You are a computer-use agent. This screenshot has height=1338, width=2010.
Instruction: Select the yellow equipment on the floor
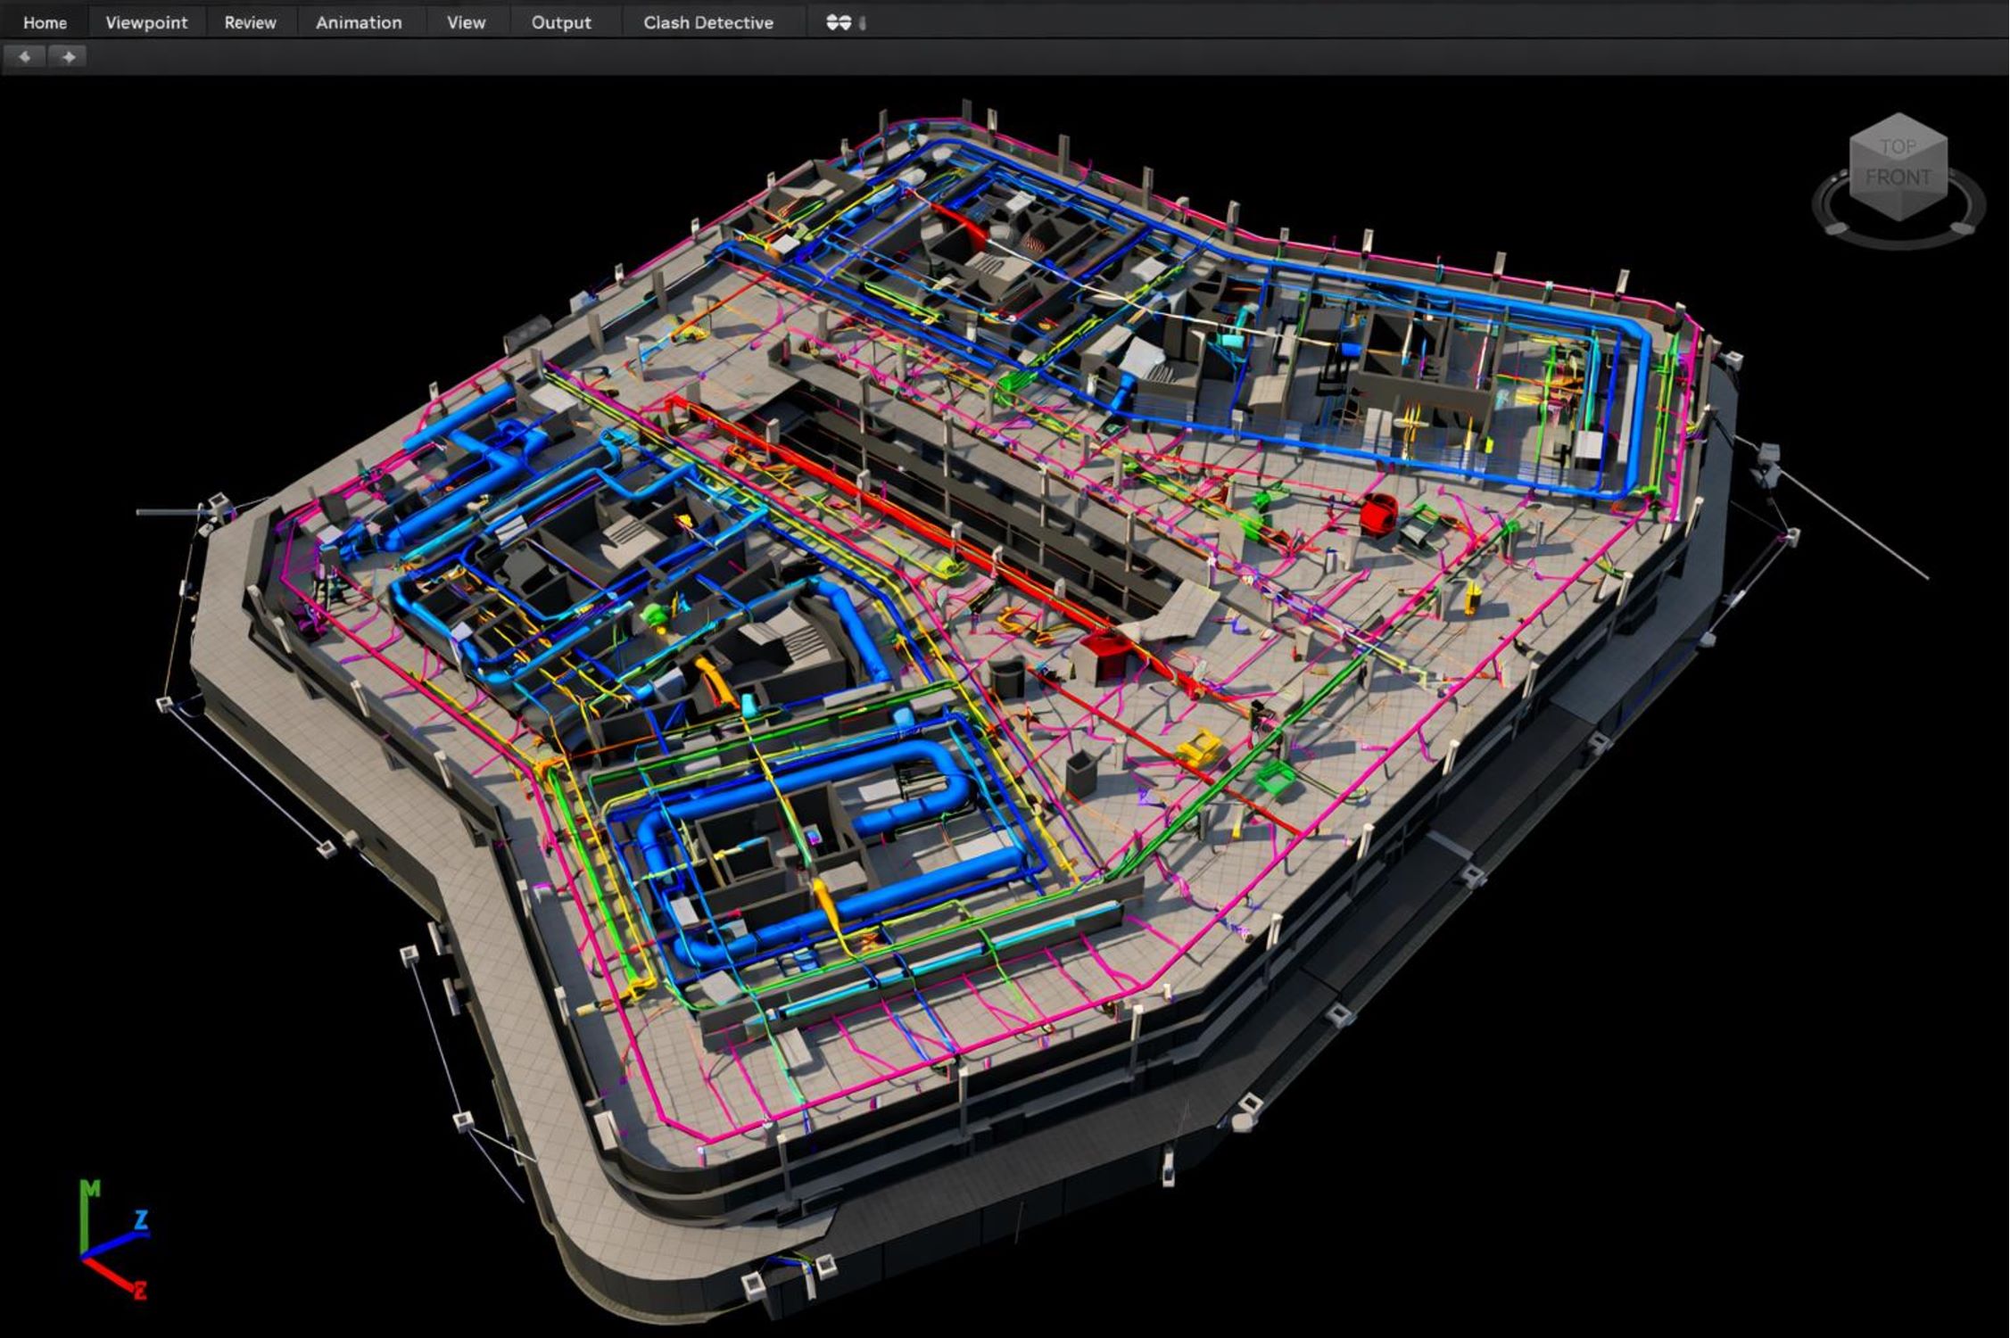(x=1201, y=747)
